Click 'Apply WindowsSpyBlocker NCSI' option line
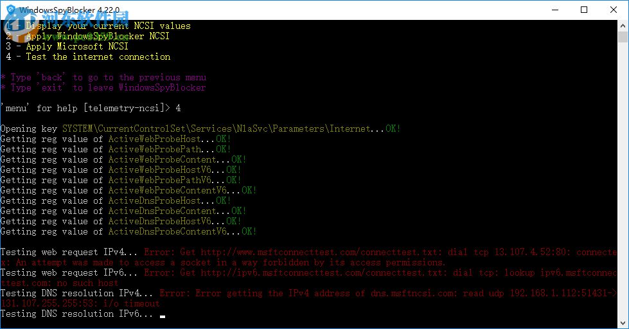 (x=87, y=36)
